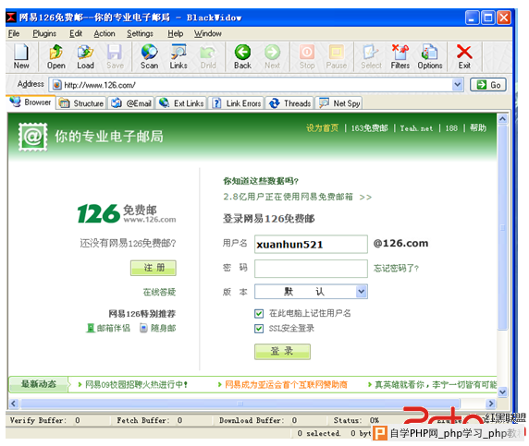Screen dimensions: 529x446
Task: Click the Next arrow icon
Action: (x=272, y=56)
